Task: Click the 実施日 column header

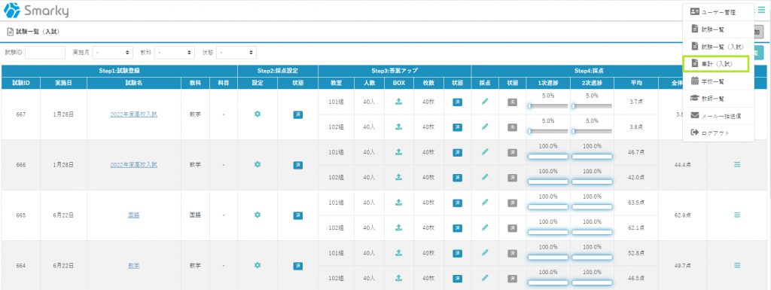Action: (x=63, y=83)
